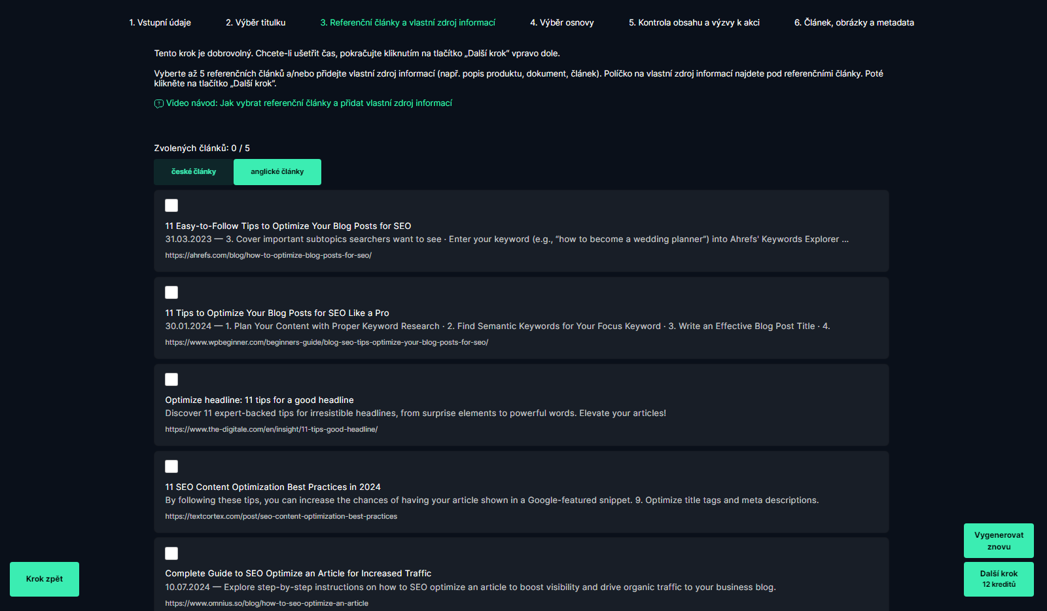Click the Vygenerovat znovu button
This screenshot has height=611, width=1047.
tap(999, 540)
